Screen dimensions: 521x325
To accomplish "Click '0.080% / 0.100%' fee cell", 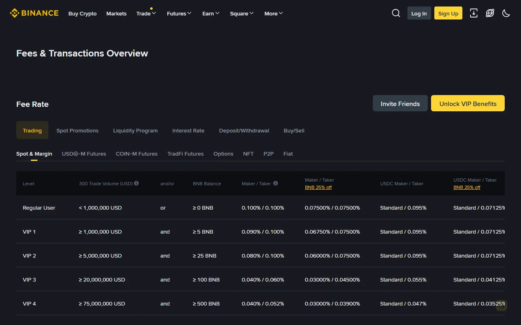I will pos(263,256).
